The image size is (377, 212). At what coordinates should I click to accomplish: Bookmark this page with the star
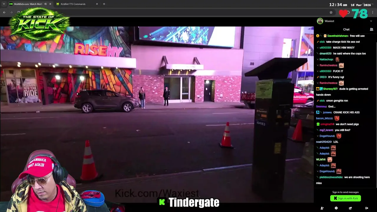[x=331, y=12]
